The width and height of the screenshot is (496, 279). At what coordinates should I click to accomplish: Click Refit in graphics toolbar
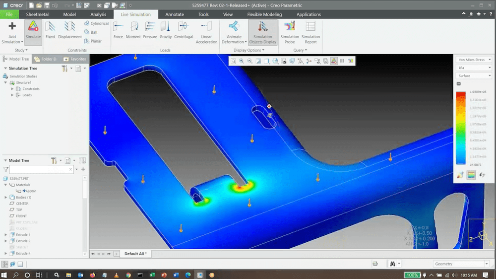click(x=233, y=61)
